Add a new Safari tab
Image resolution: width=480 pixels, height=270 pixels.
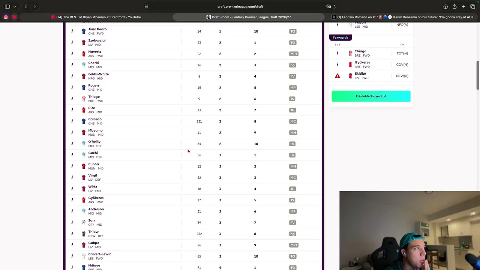463,6
